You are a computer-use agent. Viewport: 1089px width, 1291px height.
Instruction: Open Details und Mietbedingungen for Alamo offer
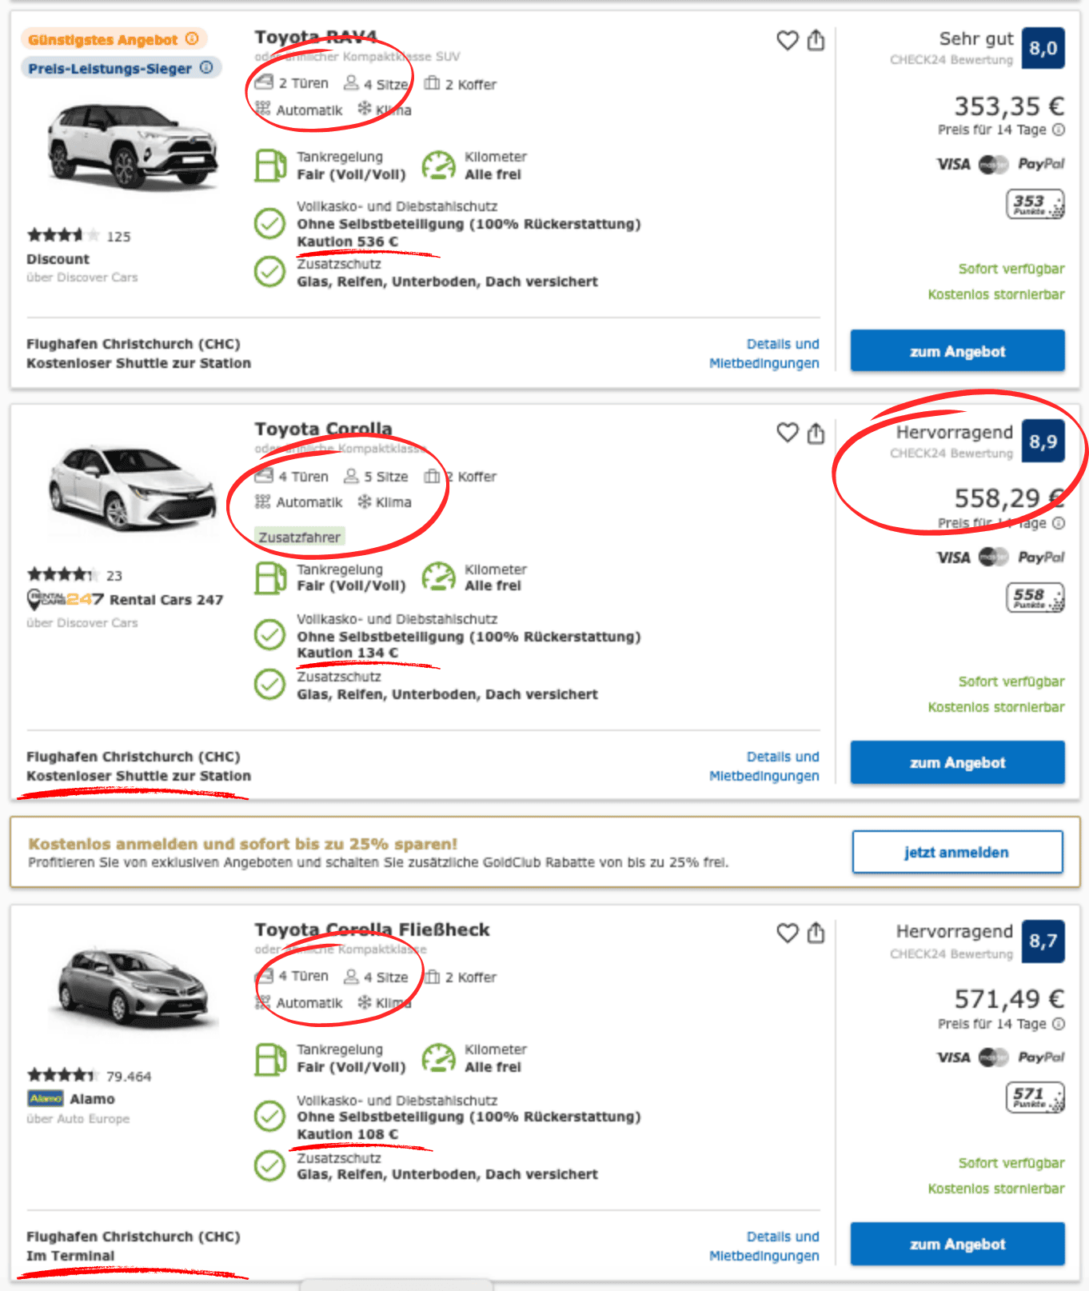point(764,1246)
